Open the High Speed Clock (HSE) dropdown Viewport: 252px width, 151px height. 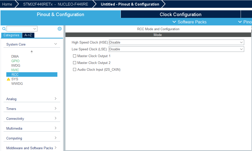[x=242, y=42]
